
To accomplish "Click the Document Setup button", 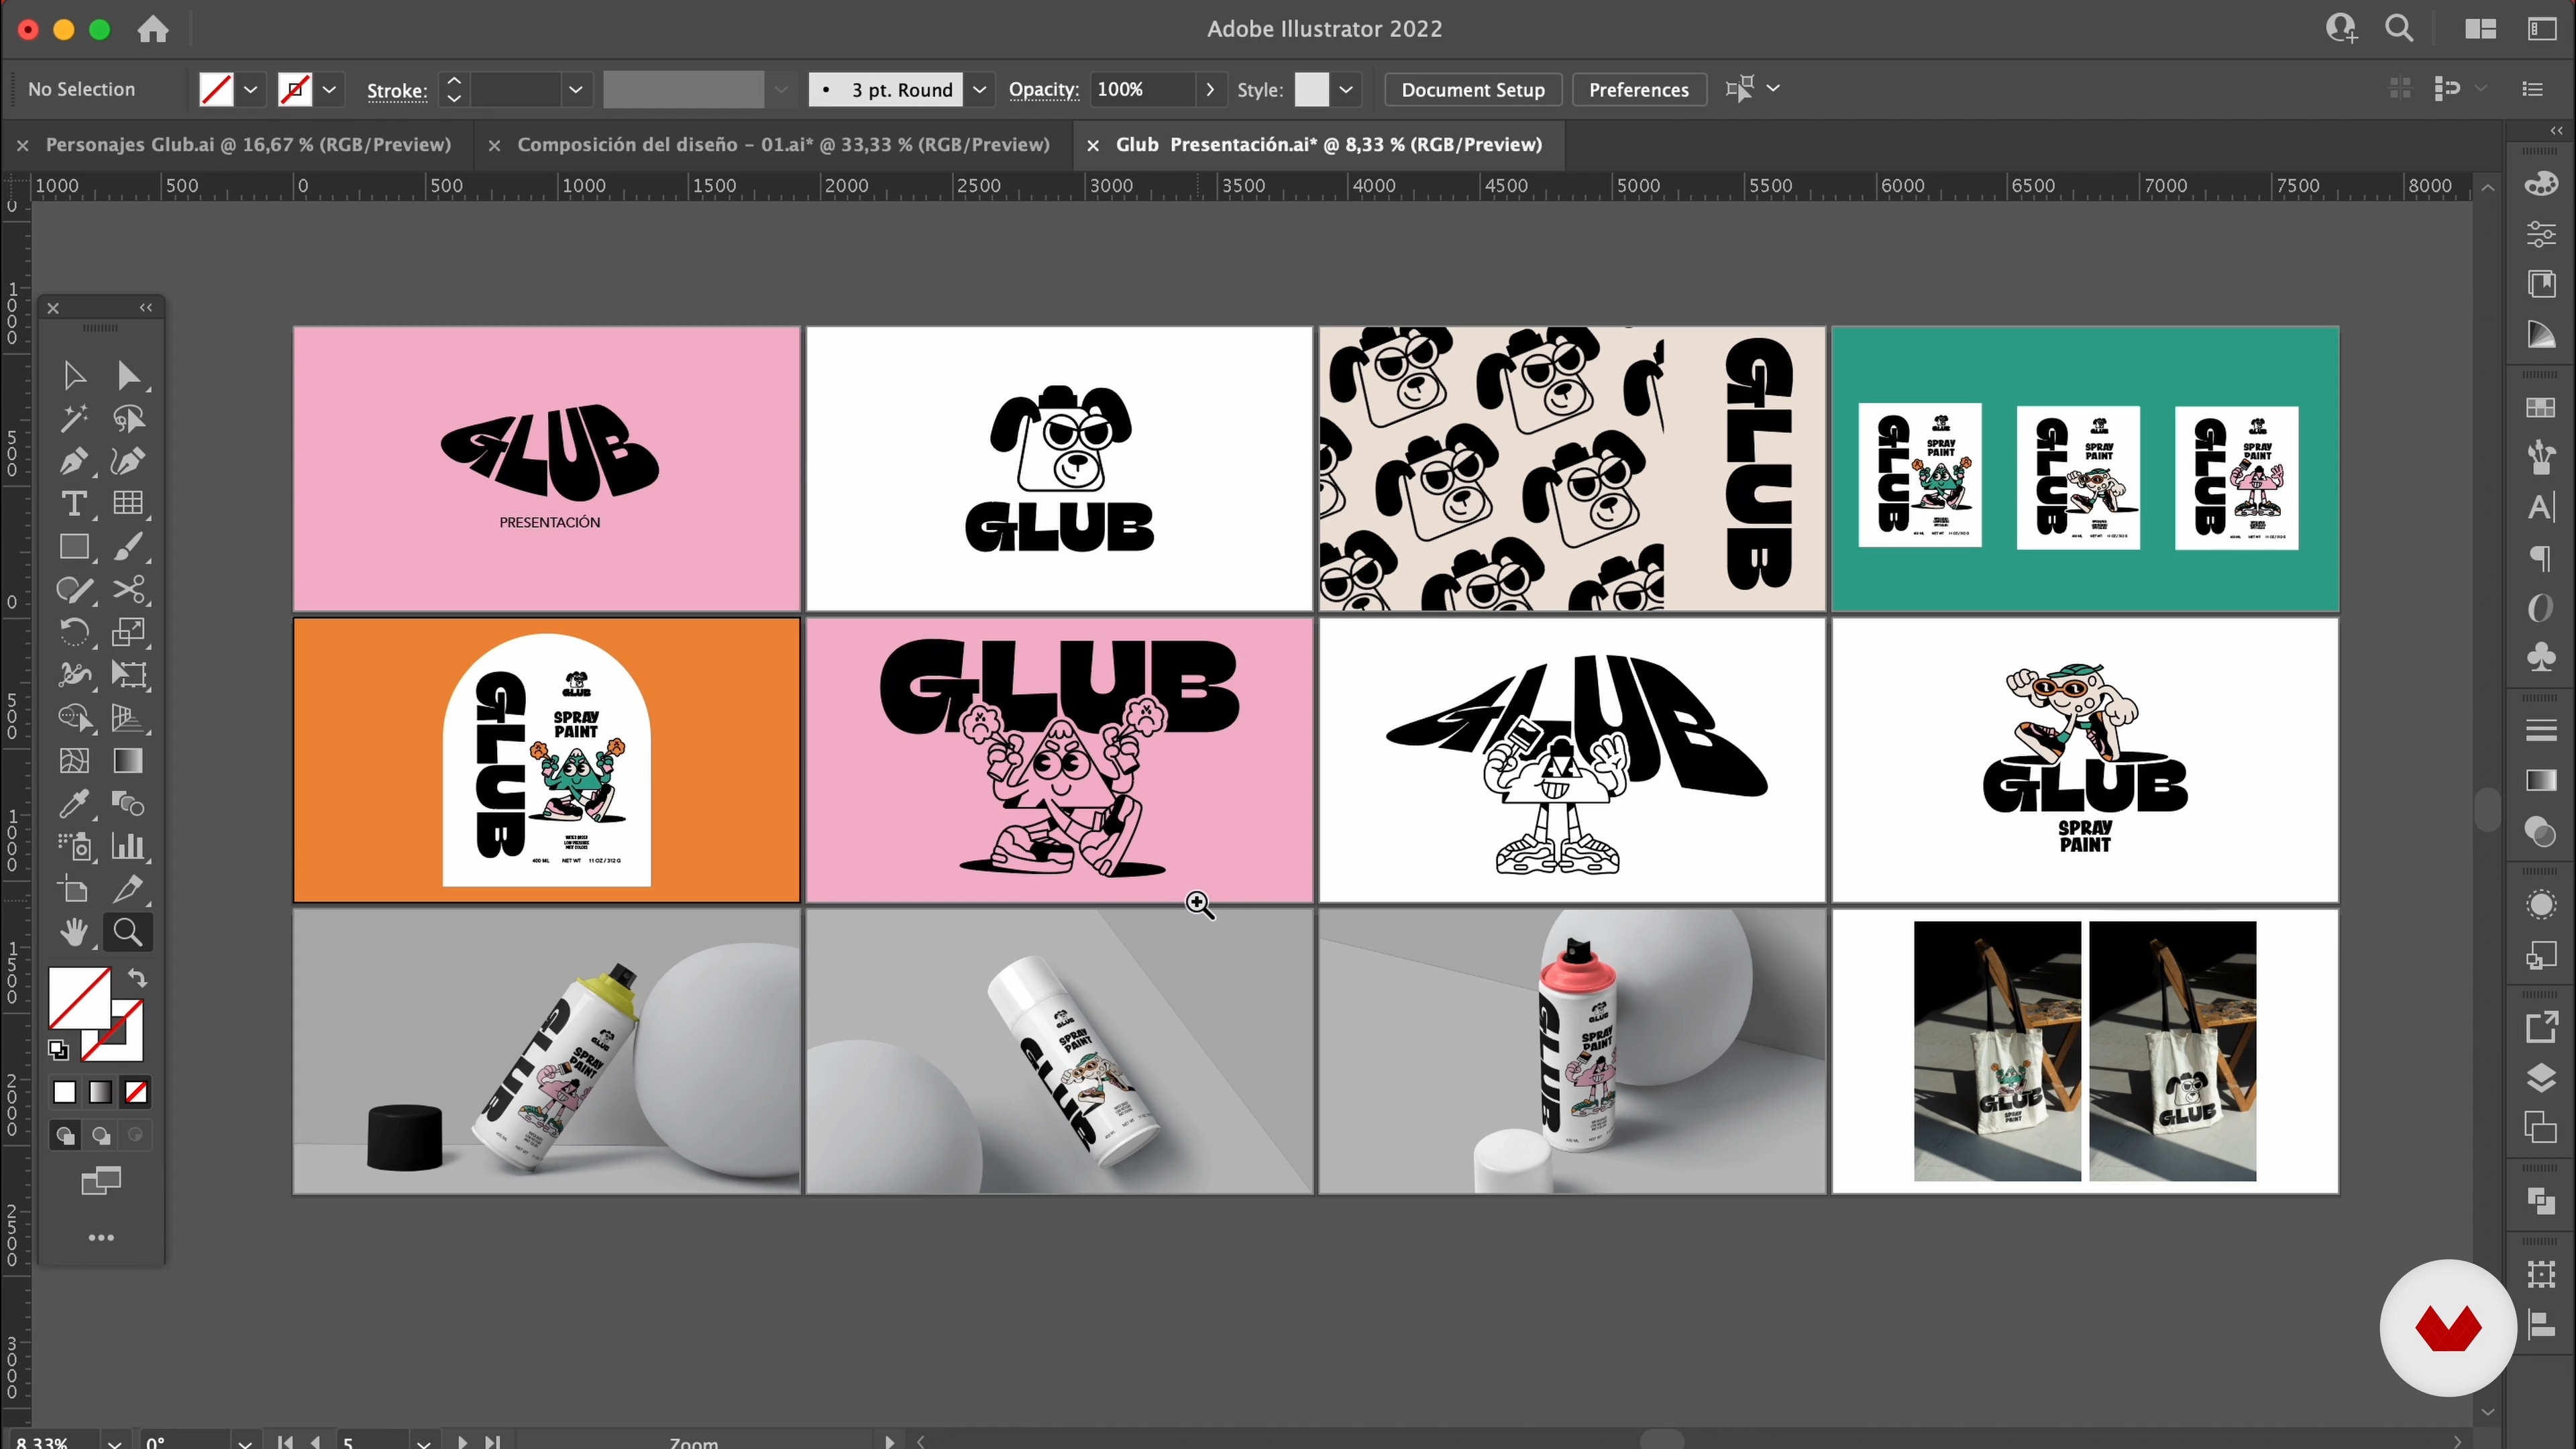I will 1472,90.
